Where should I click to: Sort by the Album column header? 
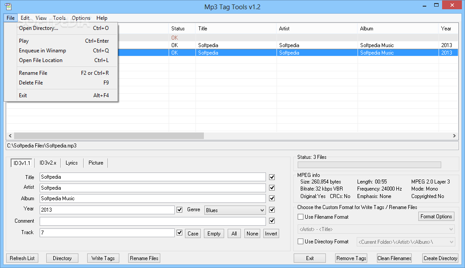tap(398, 29)
